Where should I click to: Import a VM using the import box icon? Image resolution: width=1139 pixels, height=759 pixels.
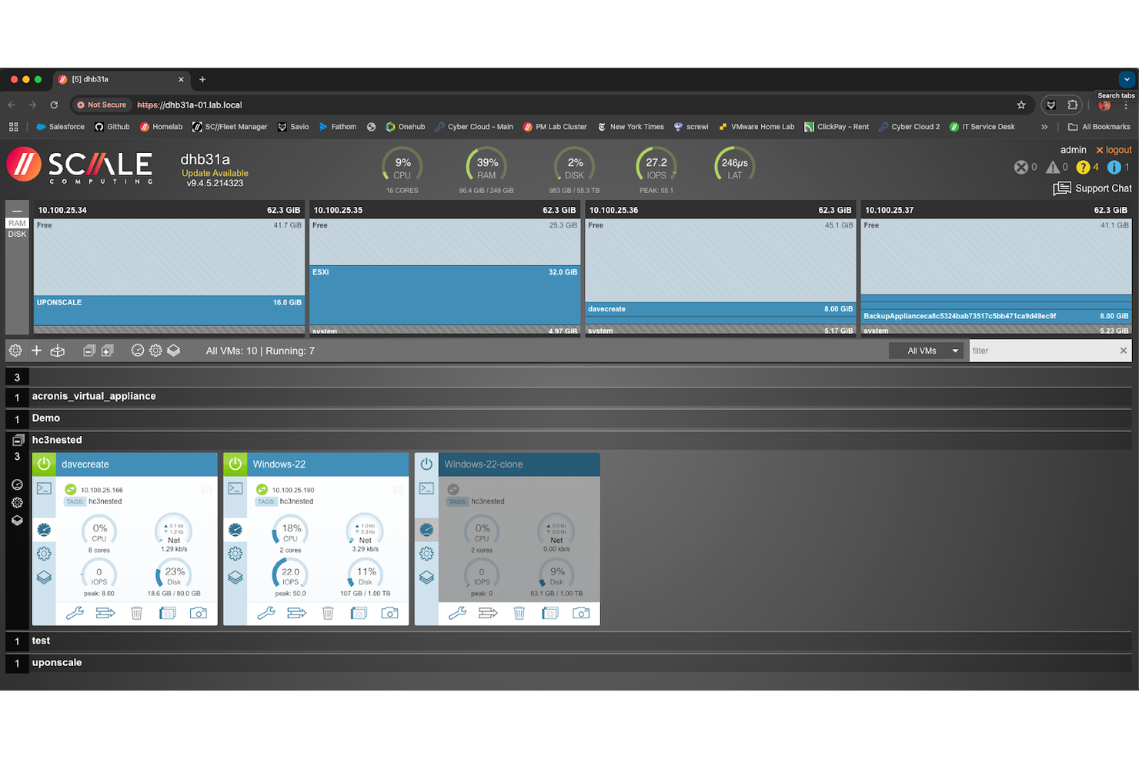(x=57, y=350)
